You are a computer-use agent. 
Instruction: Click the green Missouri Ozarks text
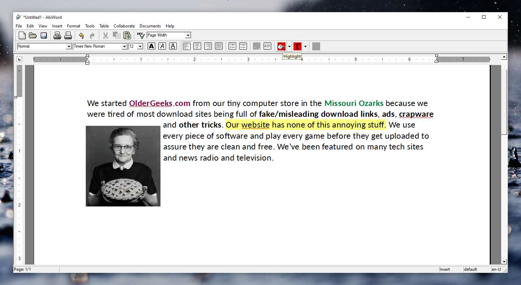click(x=354, y=103)
